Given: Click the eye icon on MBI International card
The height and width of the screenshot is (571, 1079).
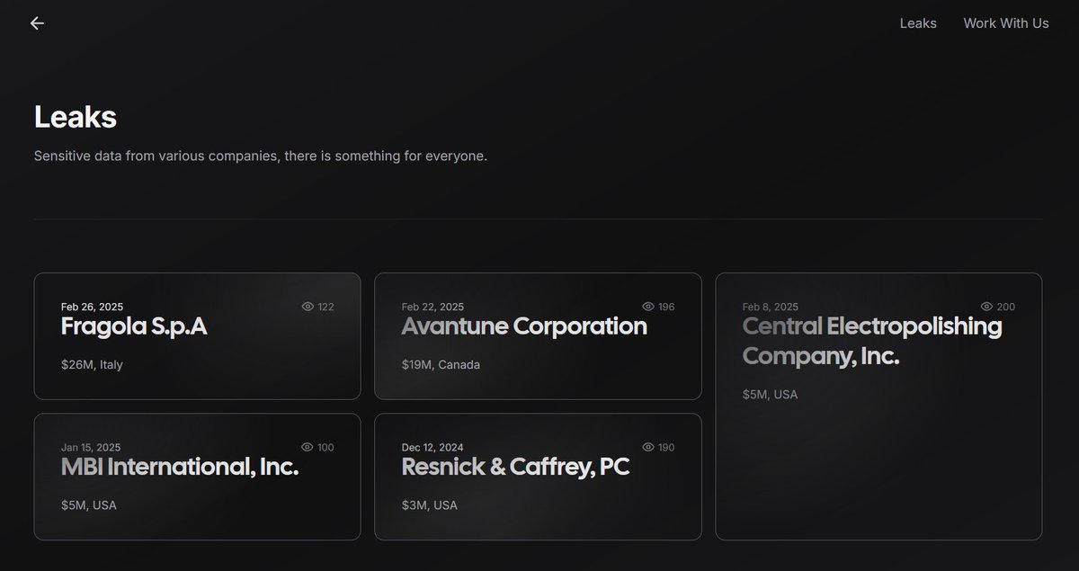Looking at the screenshot, I should 308,447.
